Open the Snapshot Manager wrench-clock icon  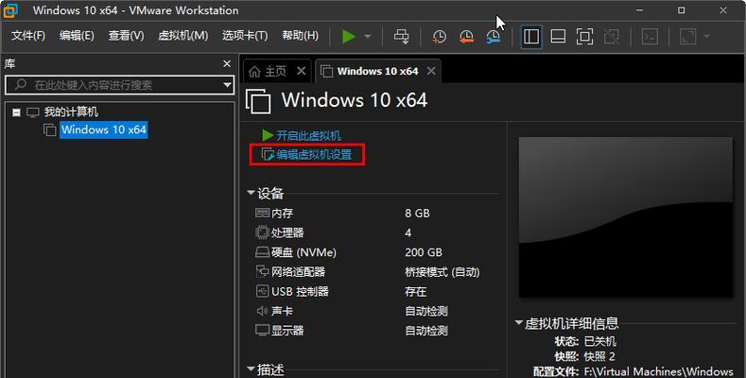click(x=493, y=37)
